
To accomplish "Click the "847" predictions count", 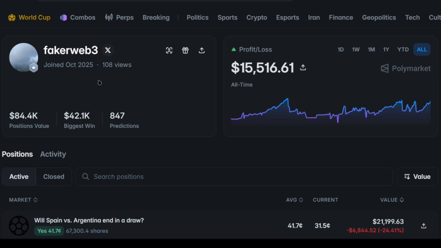I will [x=117, y=116].
